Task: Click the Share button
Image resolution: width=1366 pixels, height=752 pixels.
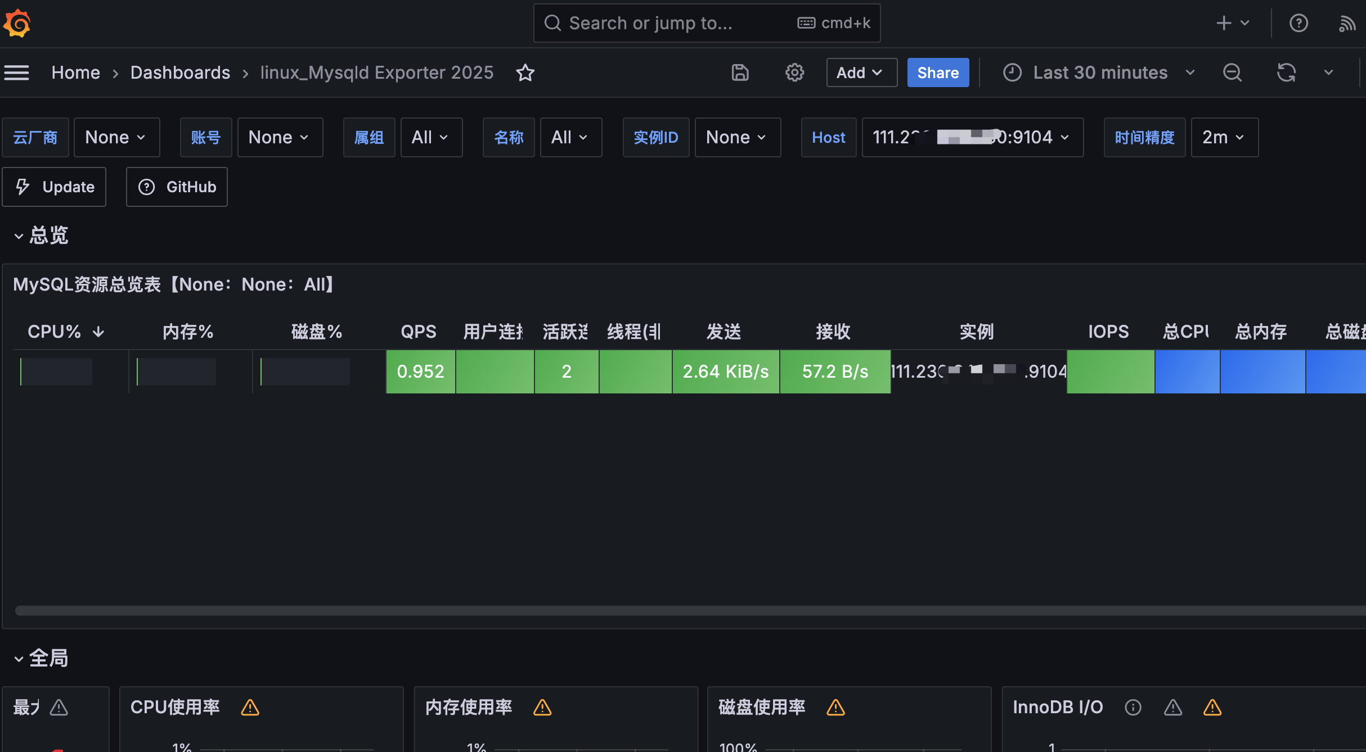Action: pos(937,73)
